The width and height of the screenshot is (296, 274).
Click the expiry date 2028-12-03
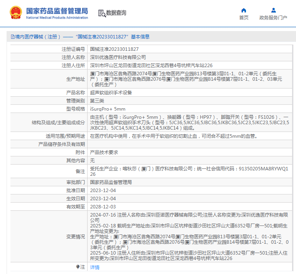point(103,207)
